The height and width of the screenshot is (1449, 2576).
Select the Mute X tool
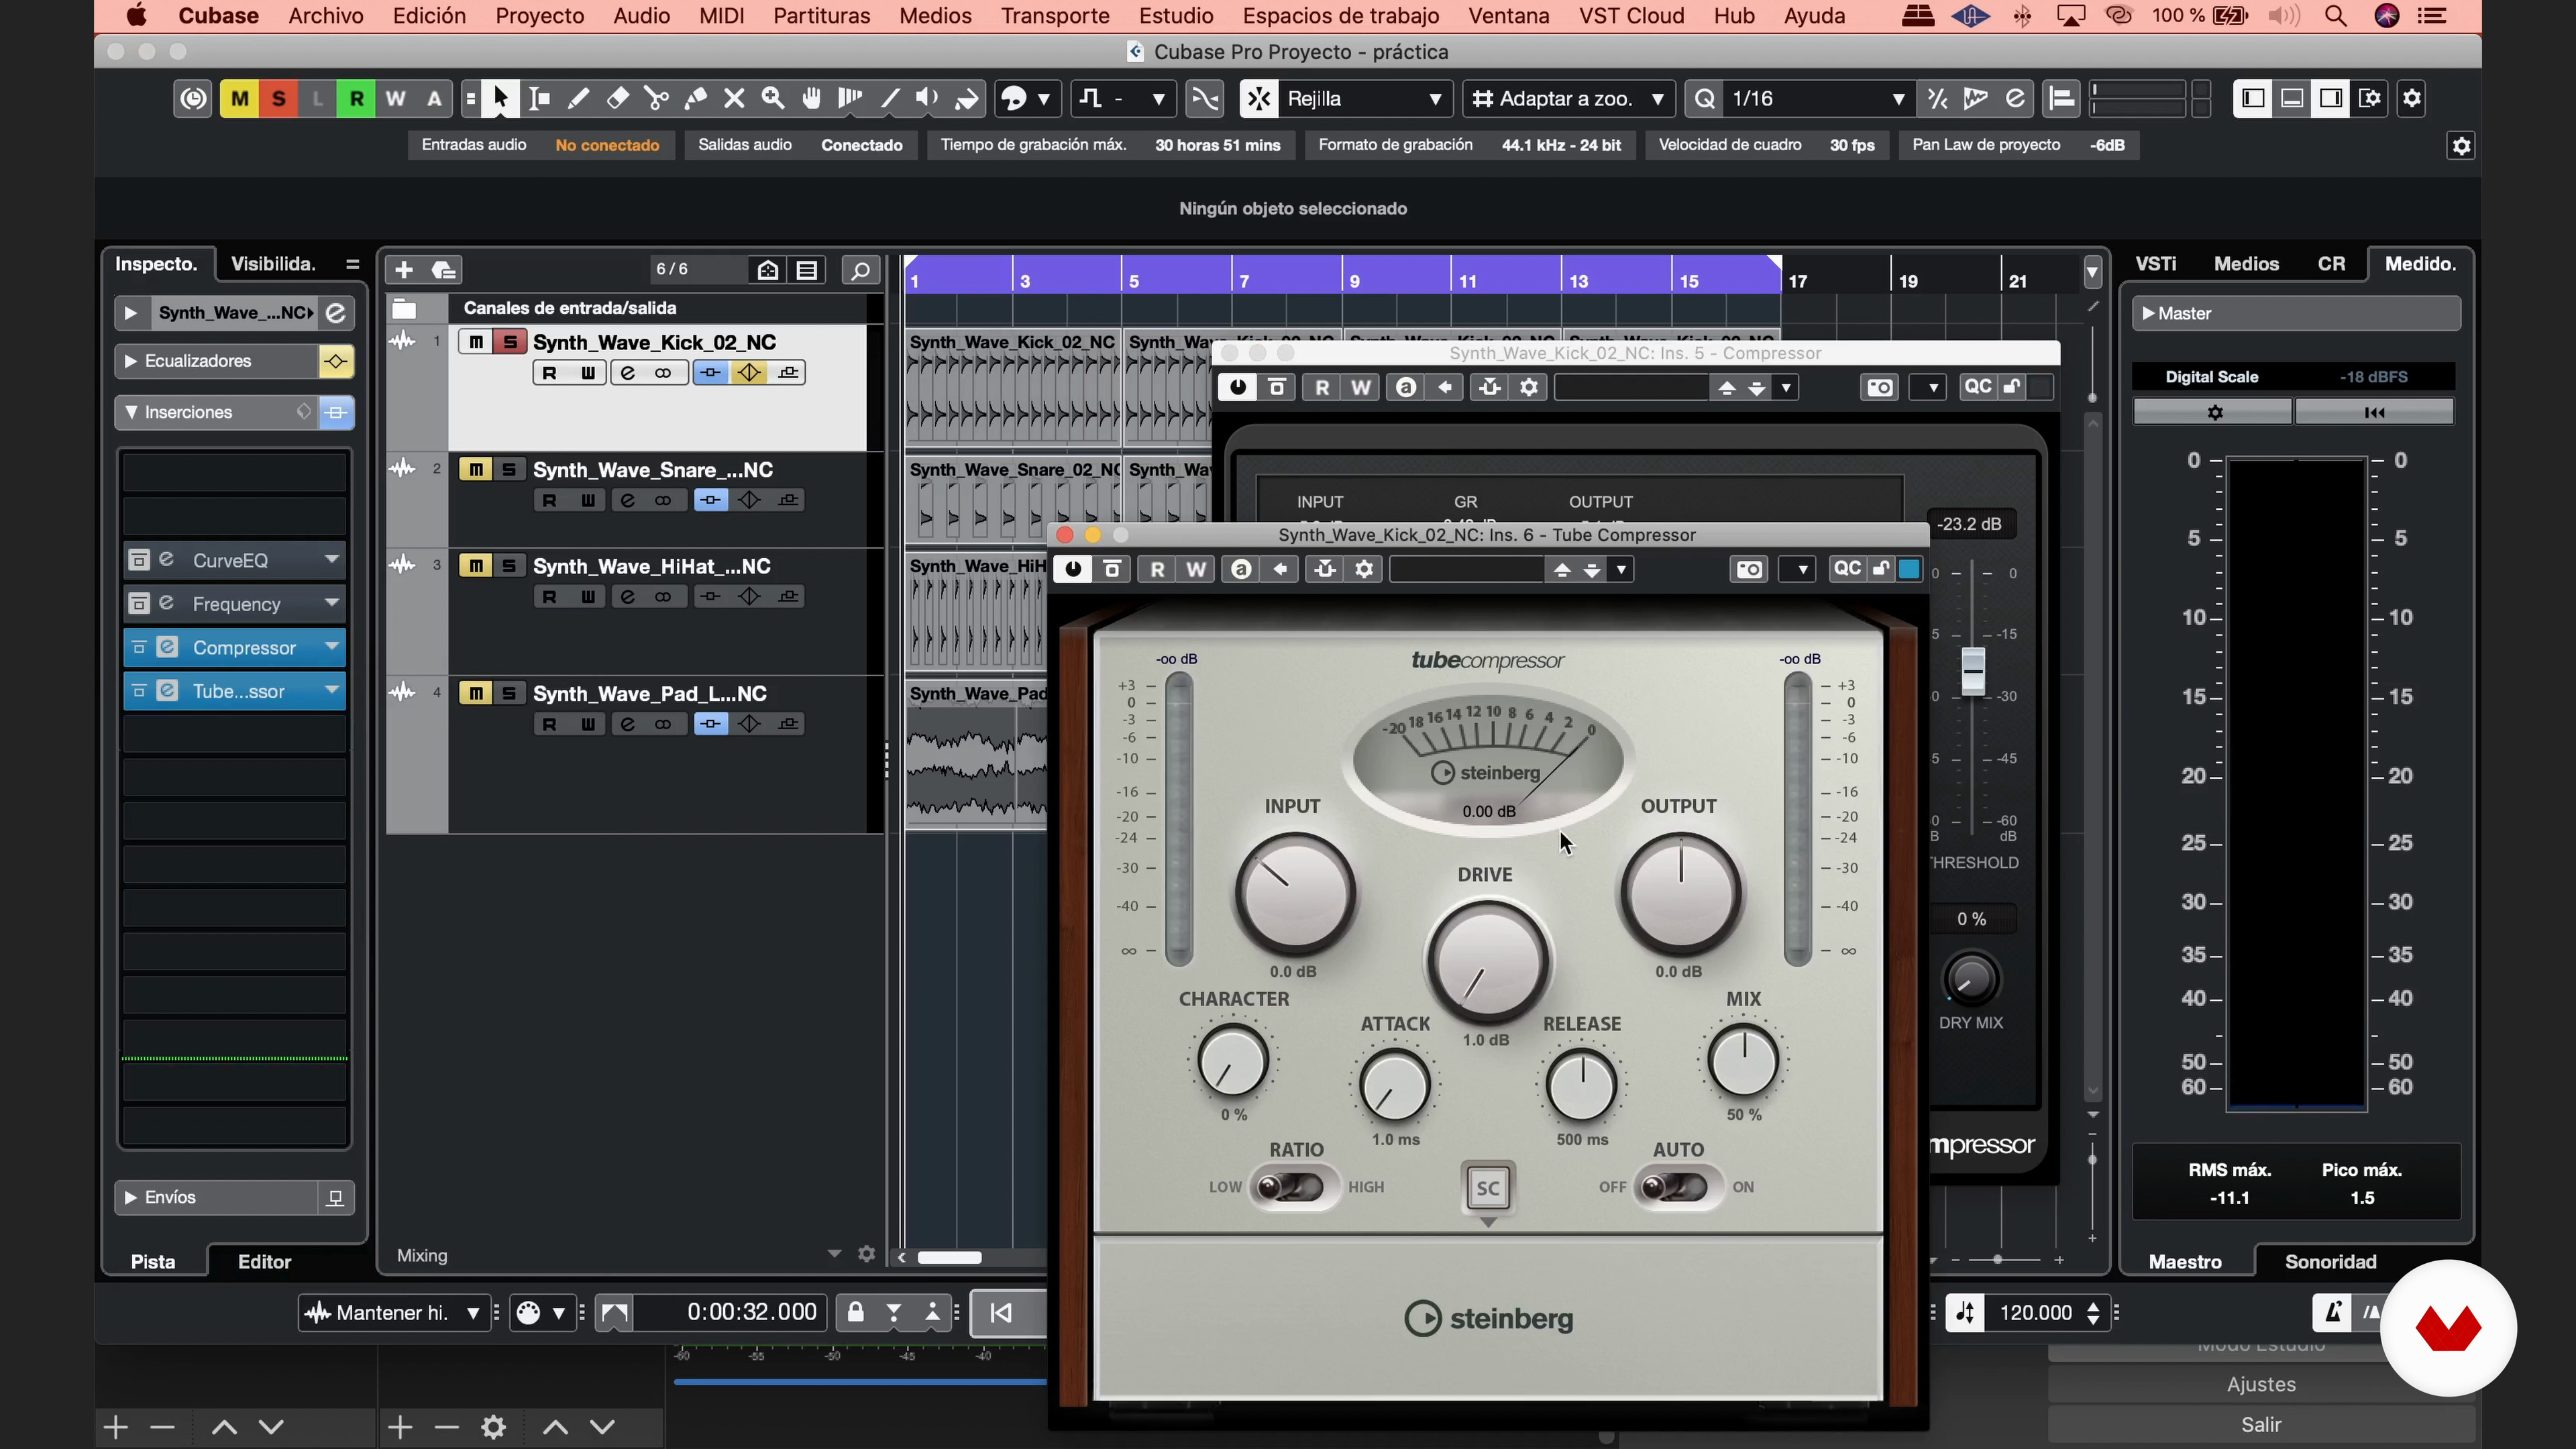coord(734,98)
